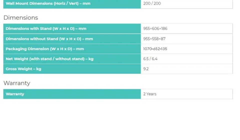Click the 9.2 gross weight value
Image resolution: width=240 pixels, height=140 pixels.
click(146, 69)
